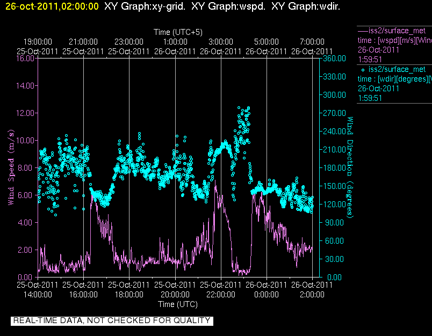Click the 'Time (UTC+5)' top axis label
Viewport: 432px width, 336px height.
coord(178,32)
